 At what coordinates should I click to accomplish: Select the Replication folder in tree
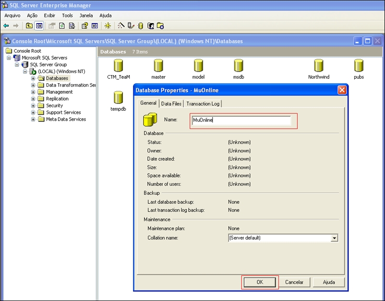click(x=53, y=99)
